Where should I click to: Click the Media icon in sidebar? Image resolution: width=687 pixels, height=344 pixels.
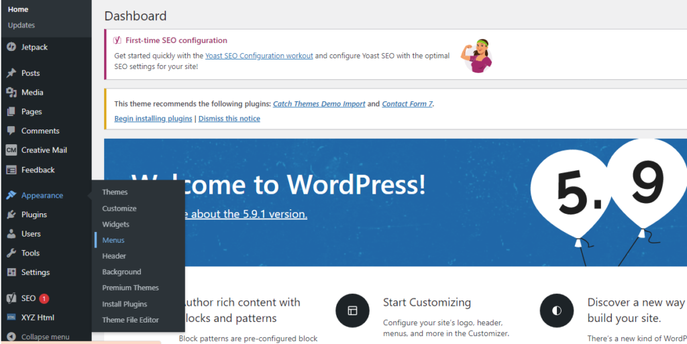click(x=11, y=93)
